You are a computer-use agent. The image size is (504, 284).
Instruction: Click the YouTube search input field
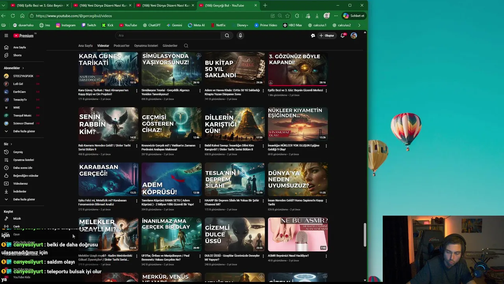[167, 35]
